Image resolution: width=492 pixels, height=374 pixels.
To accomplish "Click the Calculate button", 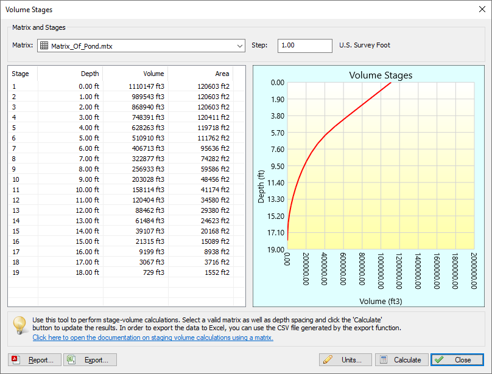I will [402, 359].
